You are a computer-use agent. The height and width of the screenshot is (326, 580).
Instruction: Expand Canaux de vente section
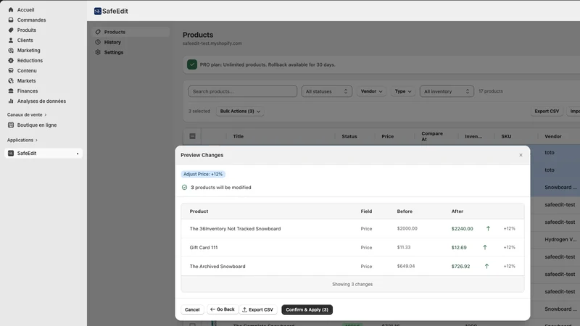pos(27,114)
